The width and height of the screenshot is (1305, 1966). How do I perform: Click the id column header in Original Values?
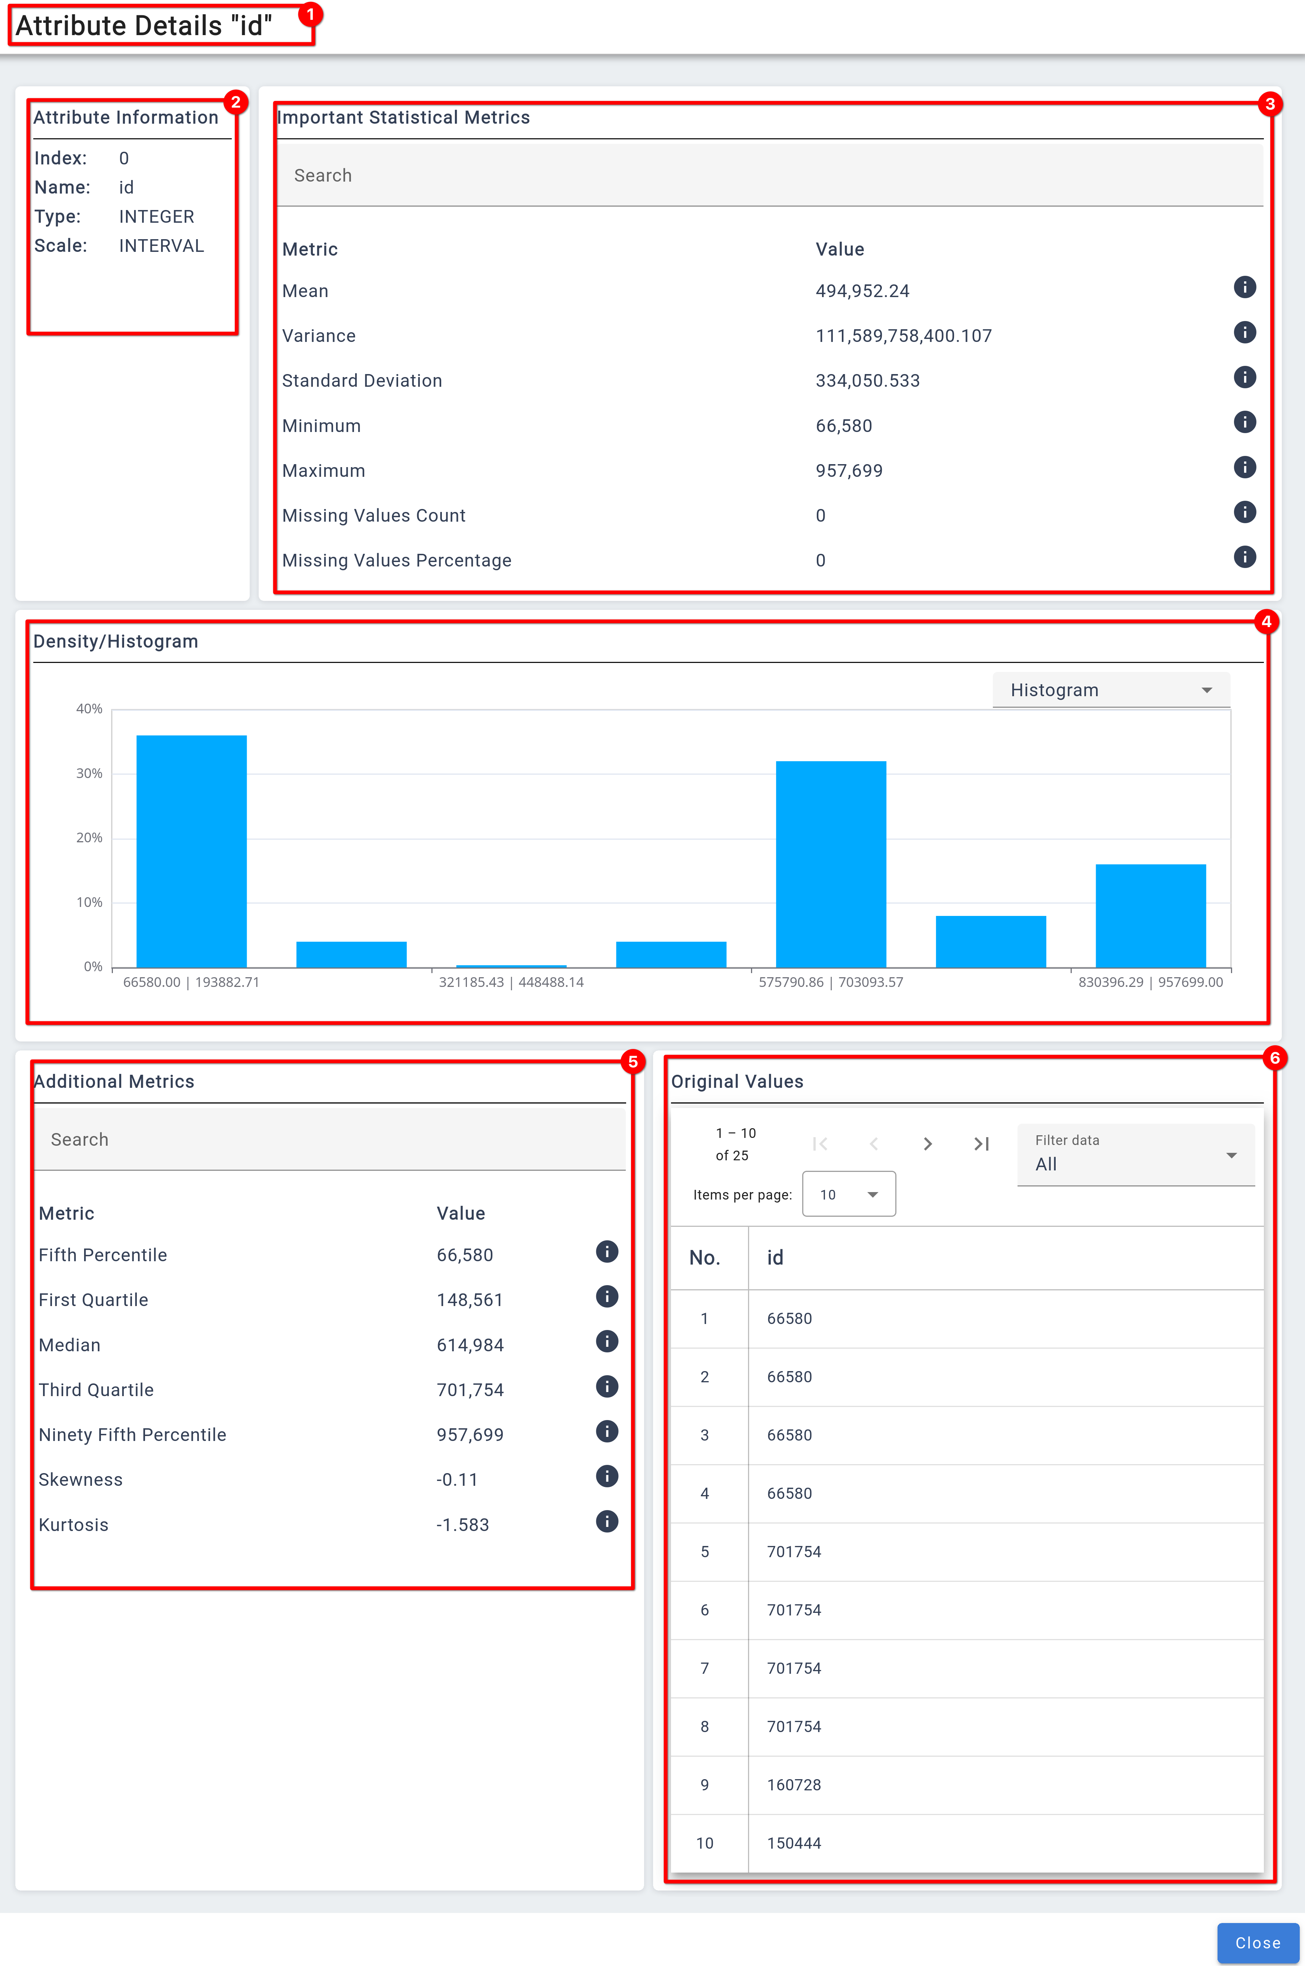[775, 1257]
